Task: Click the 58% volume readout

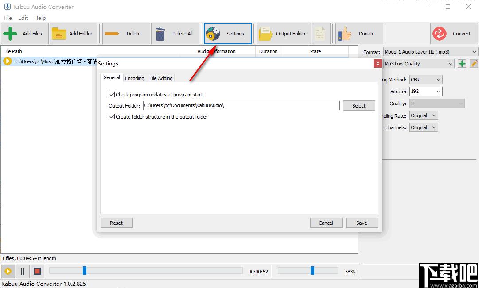Action: click(350, 272)
